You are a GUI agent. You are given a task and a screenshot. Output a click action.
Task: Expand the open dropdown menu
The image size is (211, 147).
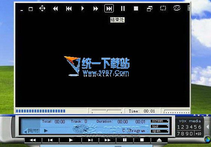coord(160,131)
